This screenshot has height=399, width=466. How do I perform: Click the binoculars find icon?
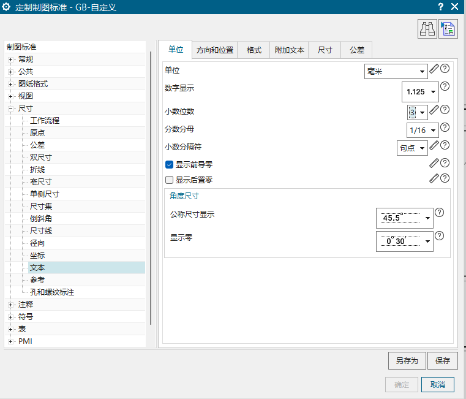[427, 29]
